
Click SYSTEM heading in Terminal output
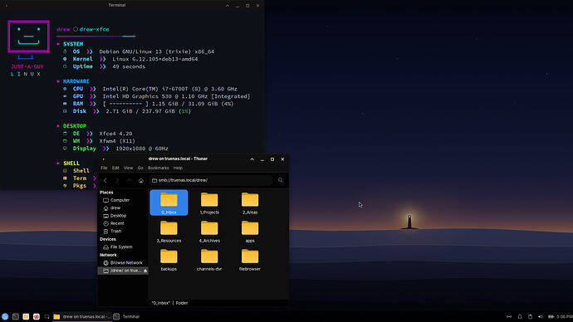73,44
